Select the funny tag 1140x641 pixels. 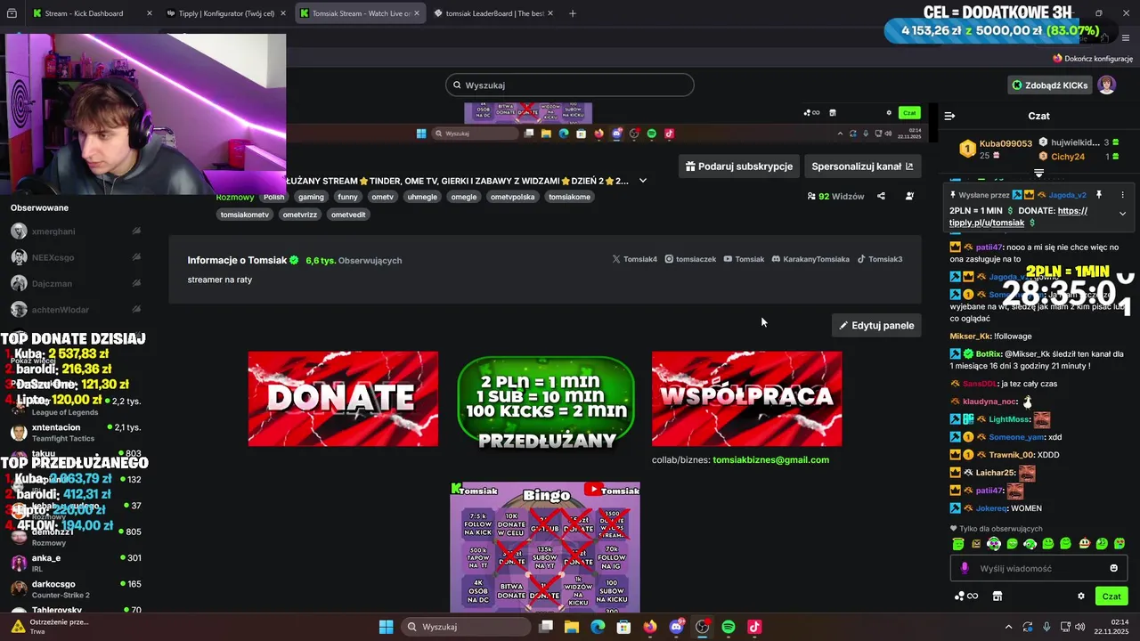[x=347, y=197]
